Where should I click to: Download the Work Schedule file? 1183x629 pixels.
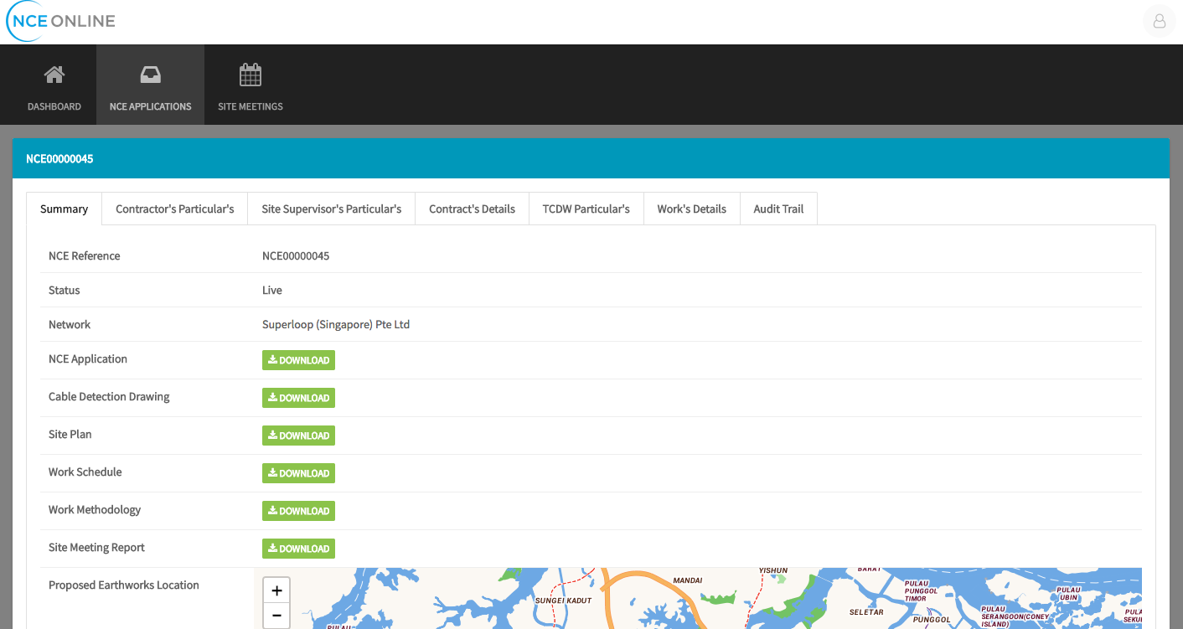point(298,473)
